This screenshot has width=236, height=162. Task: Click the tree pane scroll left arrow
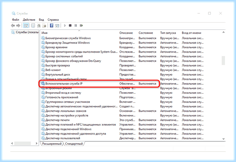click(12, 144)
